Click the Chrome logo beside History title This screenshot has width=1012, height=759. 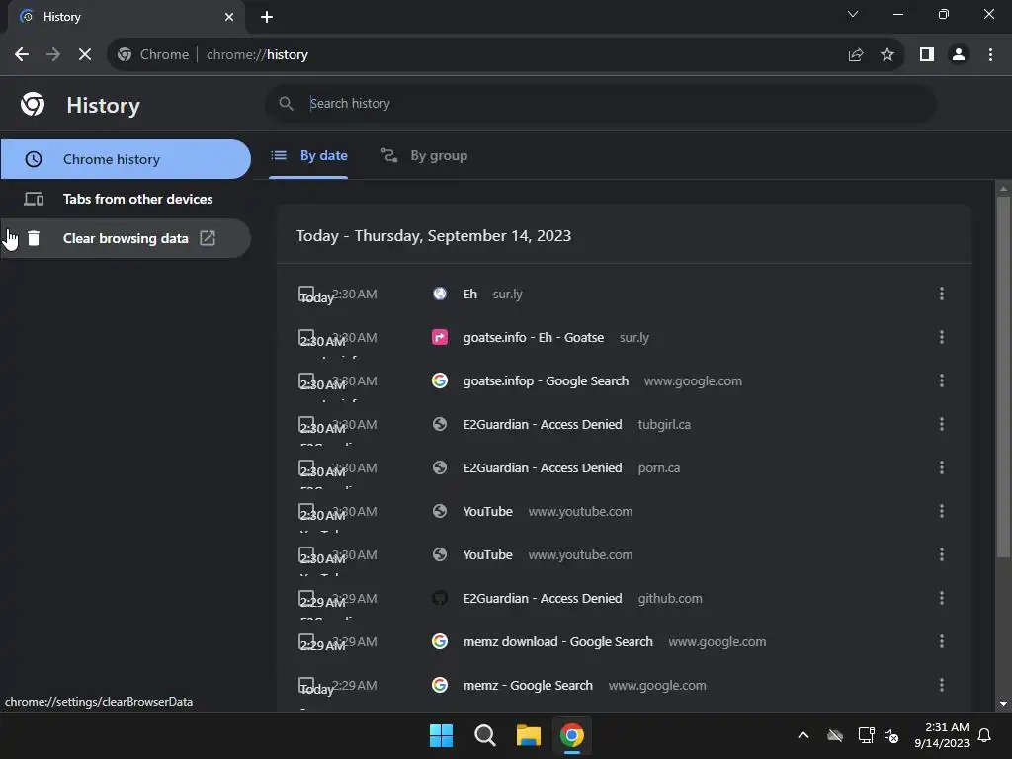pos(33,104)
